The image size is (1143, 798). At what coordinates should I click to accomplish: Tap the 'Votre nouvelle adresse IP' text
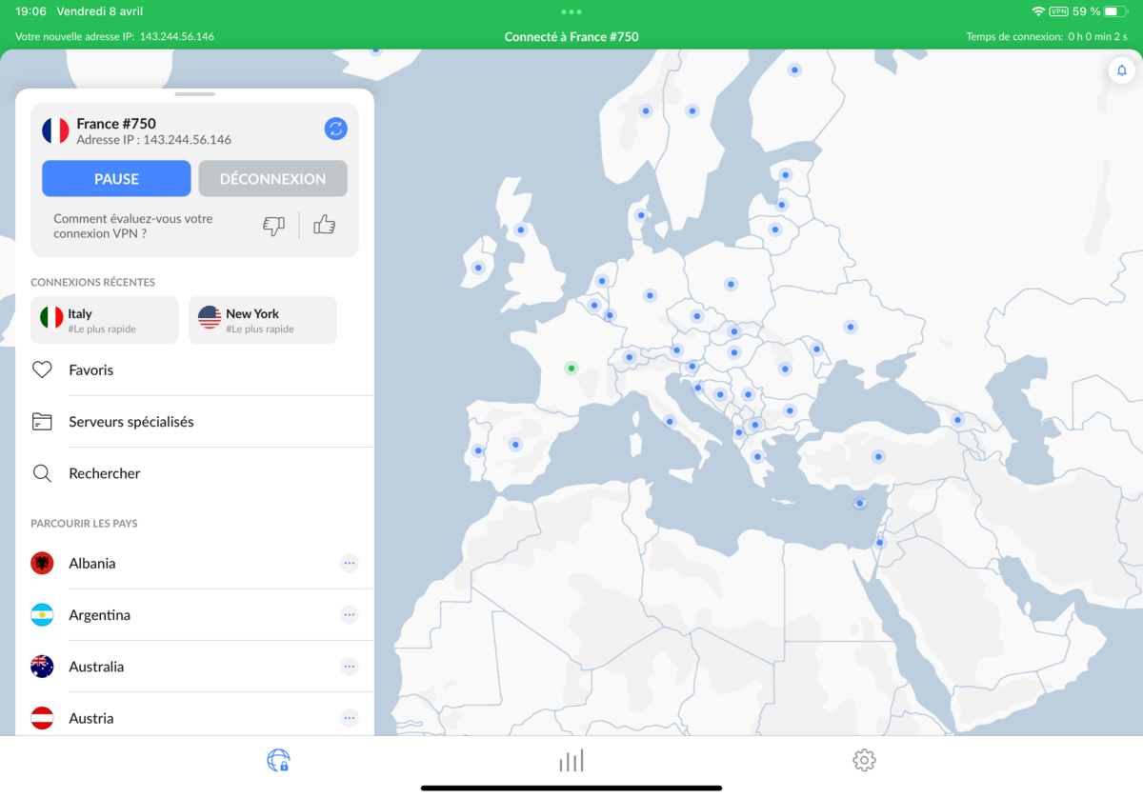74,37
